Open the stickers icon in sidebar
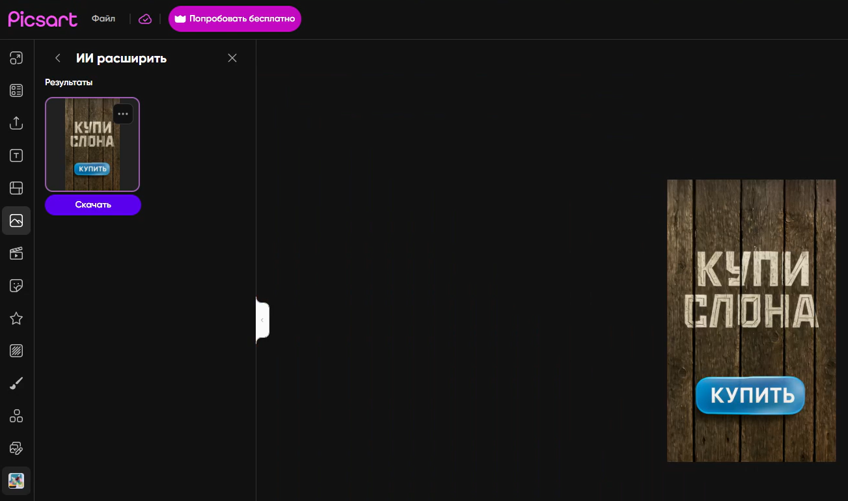 16,286
